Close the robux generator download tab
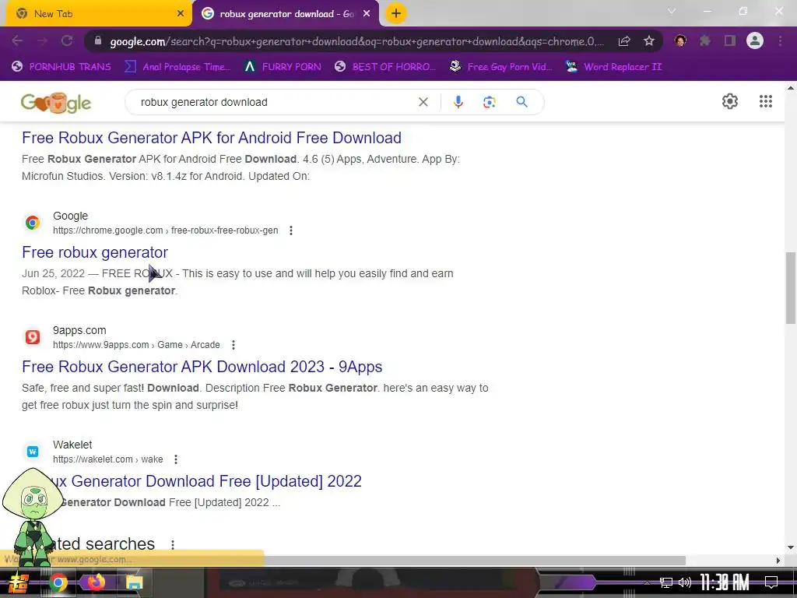The image size is (797, 598). [x=367, y=14]
